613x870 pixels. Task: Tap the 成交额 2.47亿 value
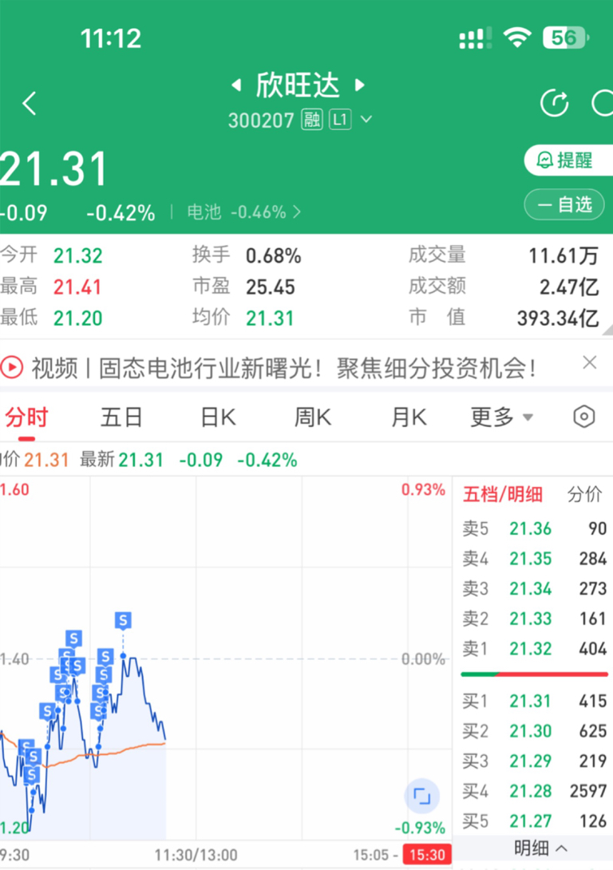(570, 287)
